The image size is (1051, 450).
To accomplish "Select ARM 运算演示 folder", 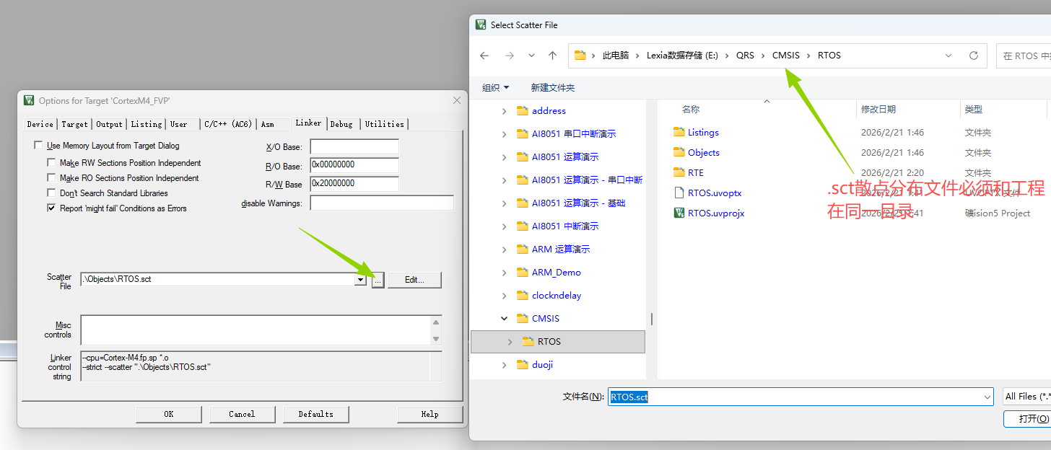I will coord(560,249).
